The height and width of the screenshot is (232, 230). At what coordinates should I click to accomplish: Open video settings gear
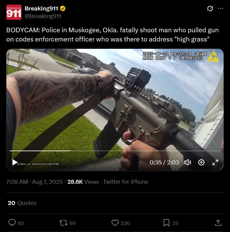pyautogui.click(x=201, y=162)
